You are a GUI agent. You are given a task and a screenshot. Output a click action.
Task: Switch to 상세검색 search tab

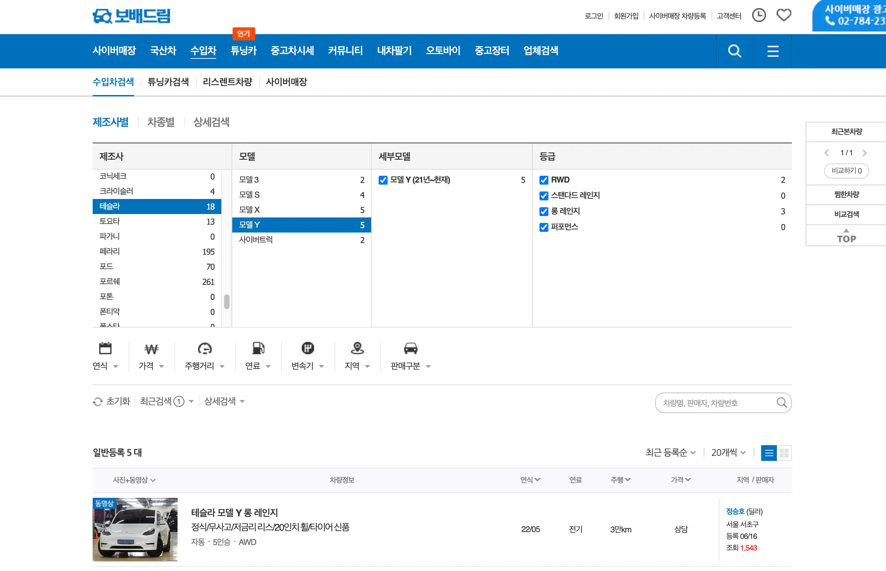[211, 122]
